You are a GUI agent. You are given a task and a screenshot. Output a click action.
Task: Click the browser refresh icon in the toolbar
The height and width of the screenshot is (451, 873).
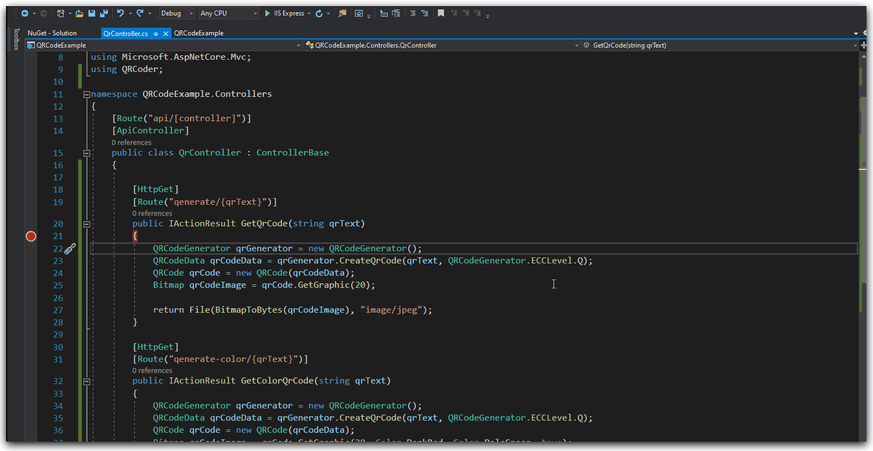coord(319,13)
